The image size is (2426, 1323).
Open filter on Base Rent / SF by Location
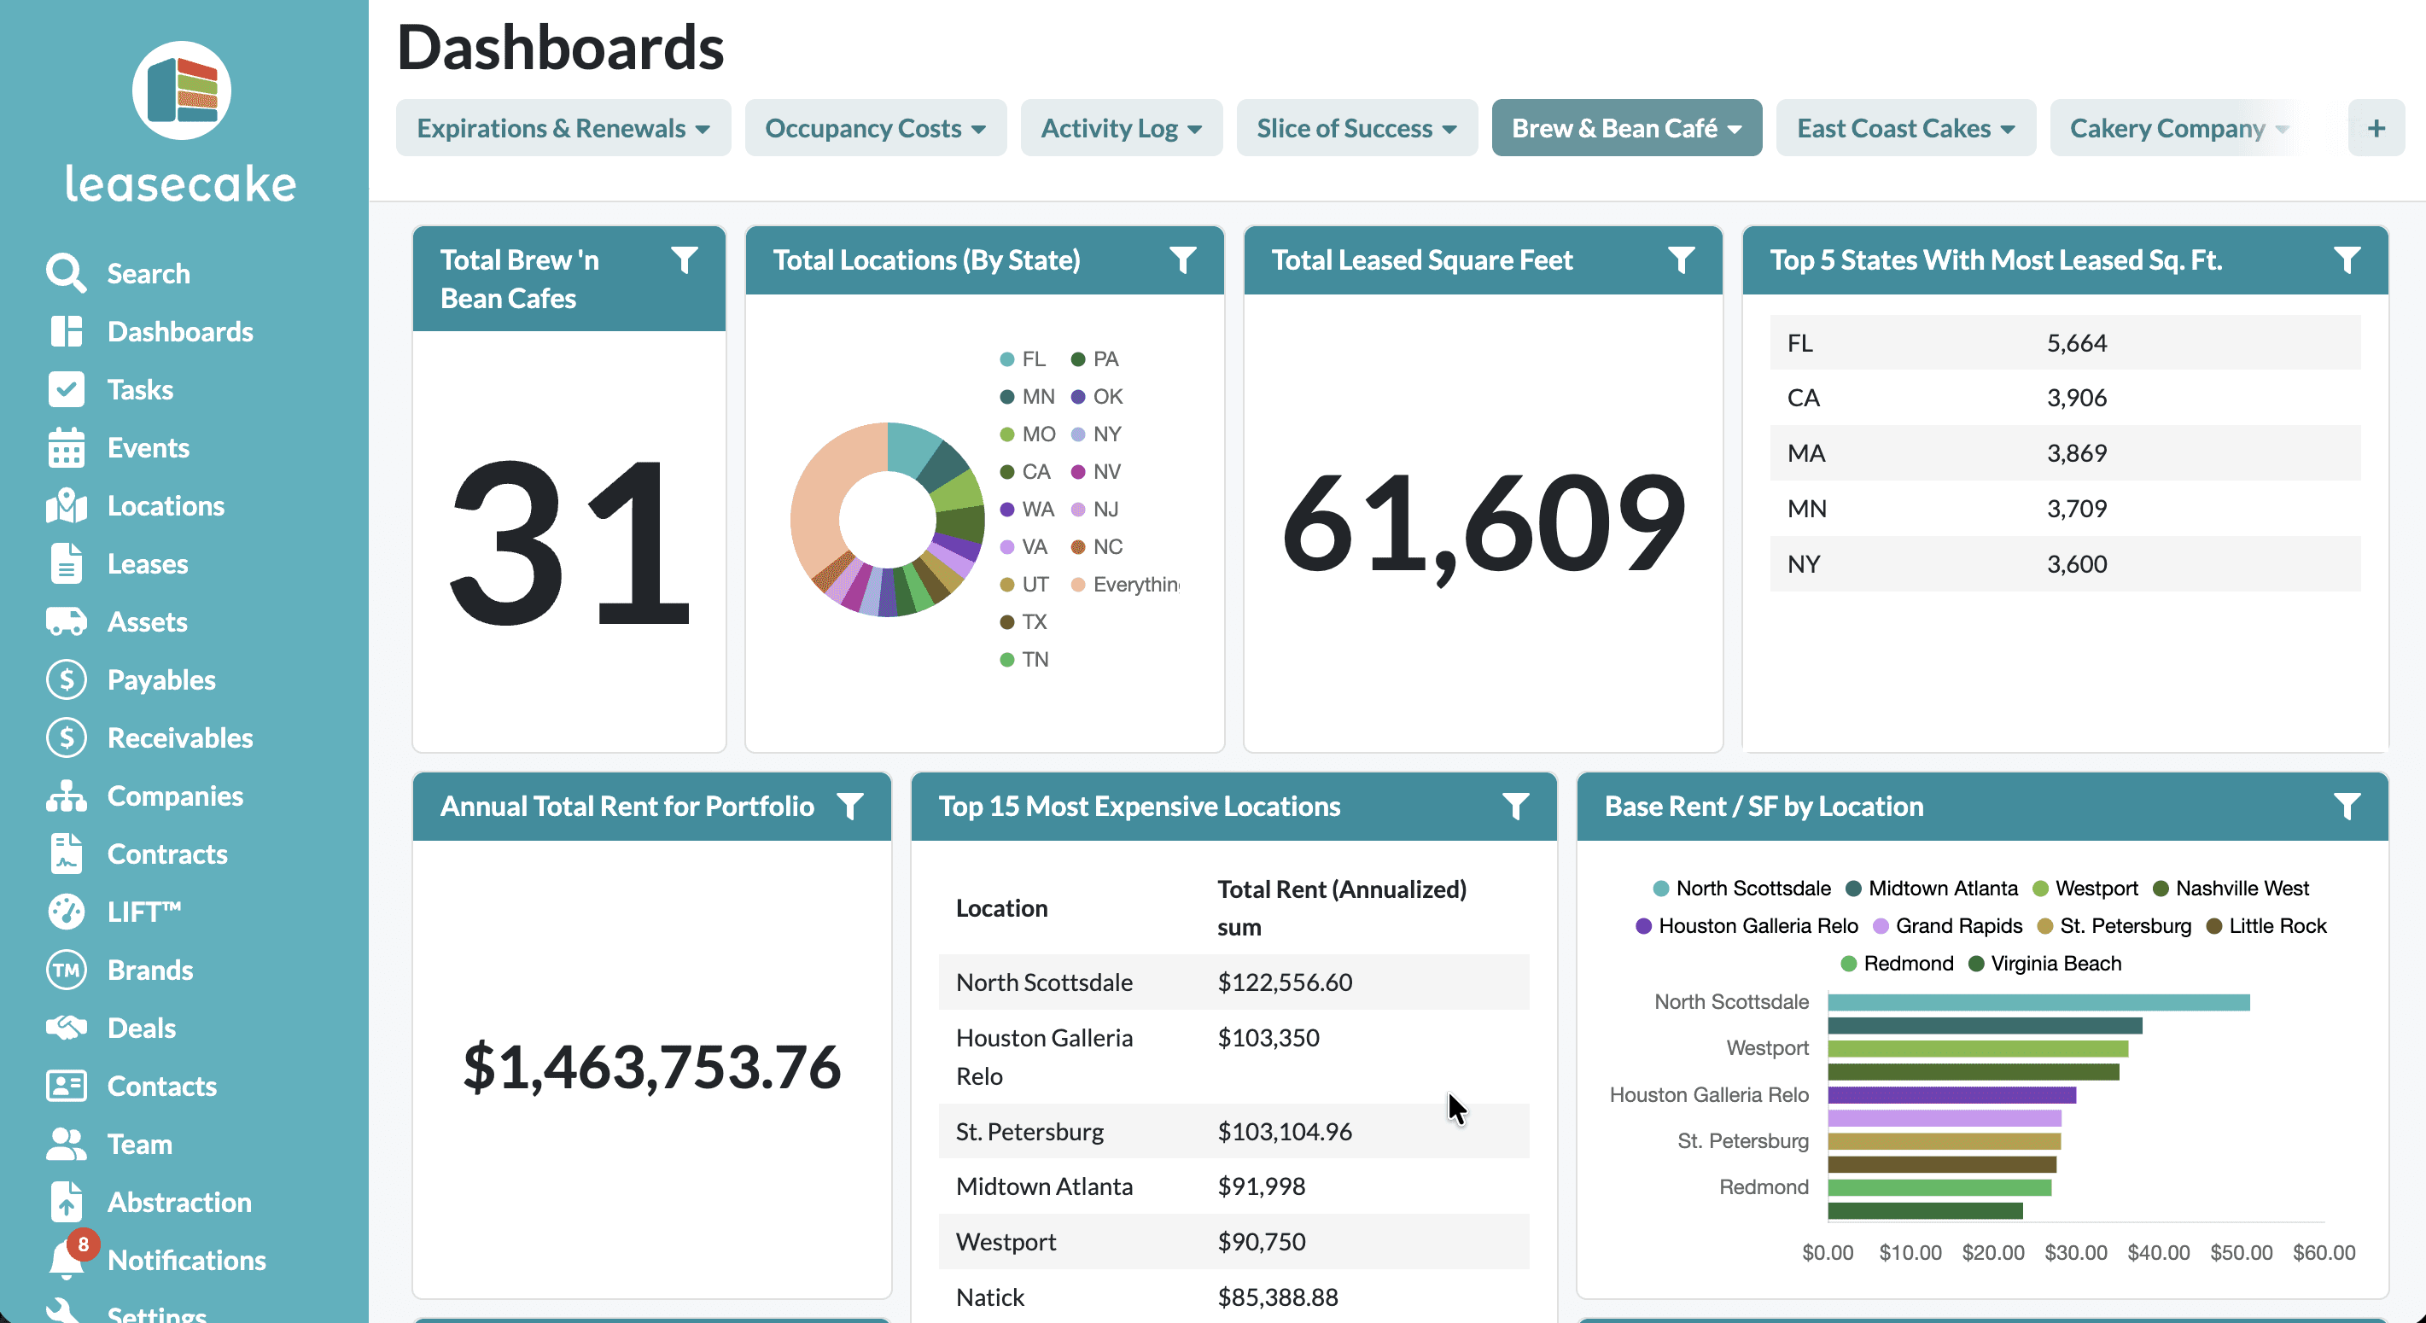click(x=2346, y=806)
